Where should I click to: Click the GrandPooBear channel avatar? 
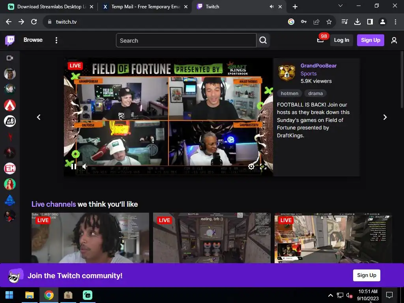point(286,73)
